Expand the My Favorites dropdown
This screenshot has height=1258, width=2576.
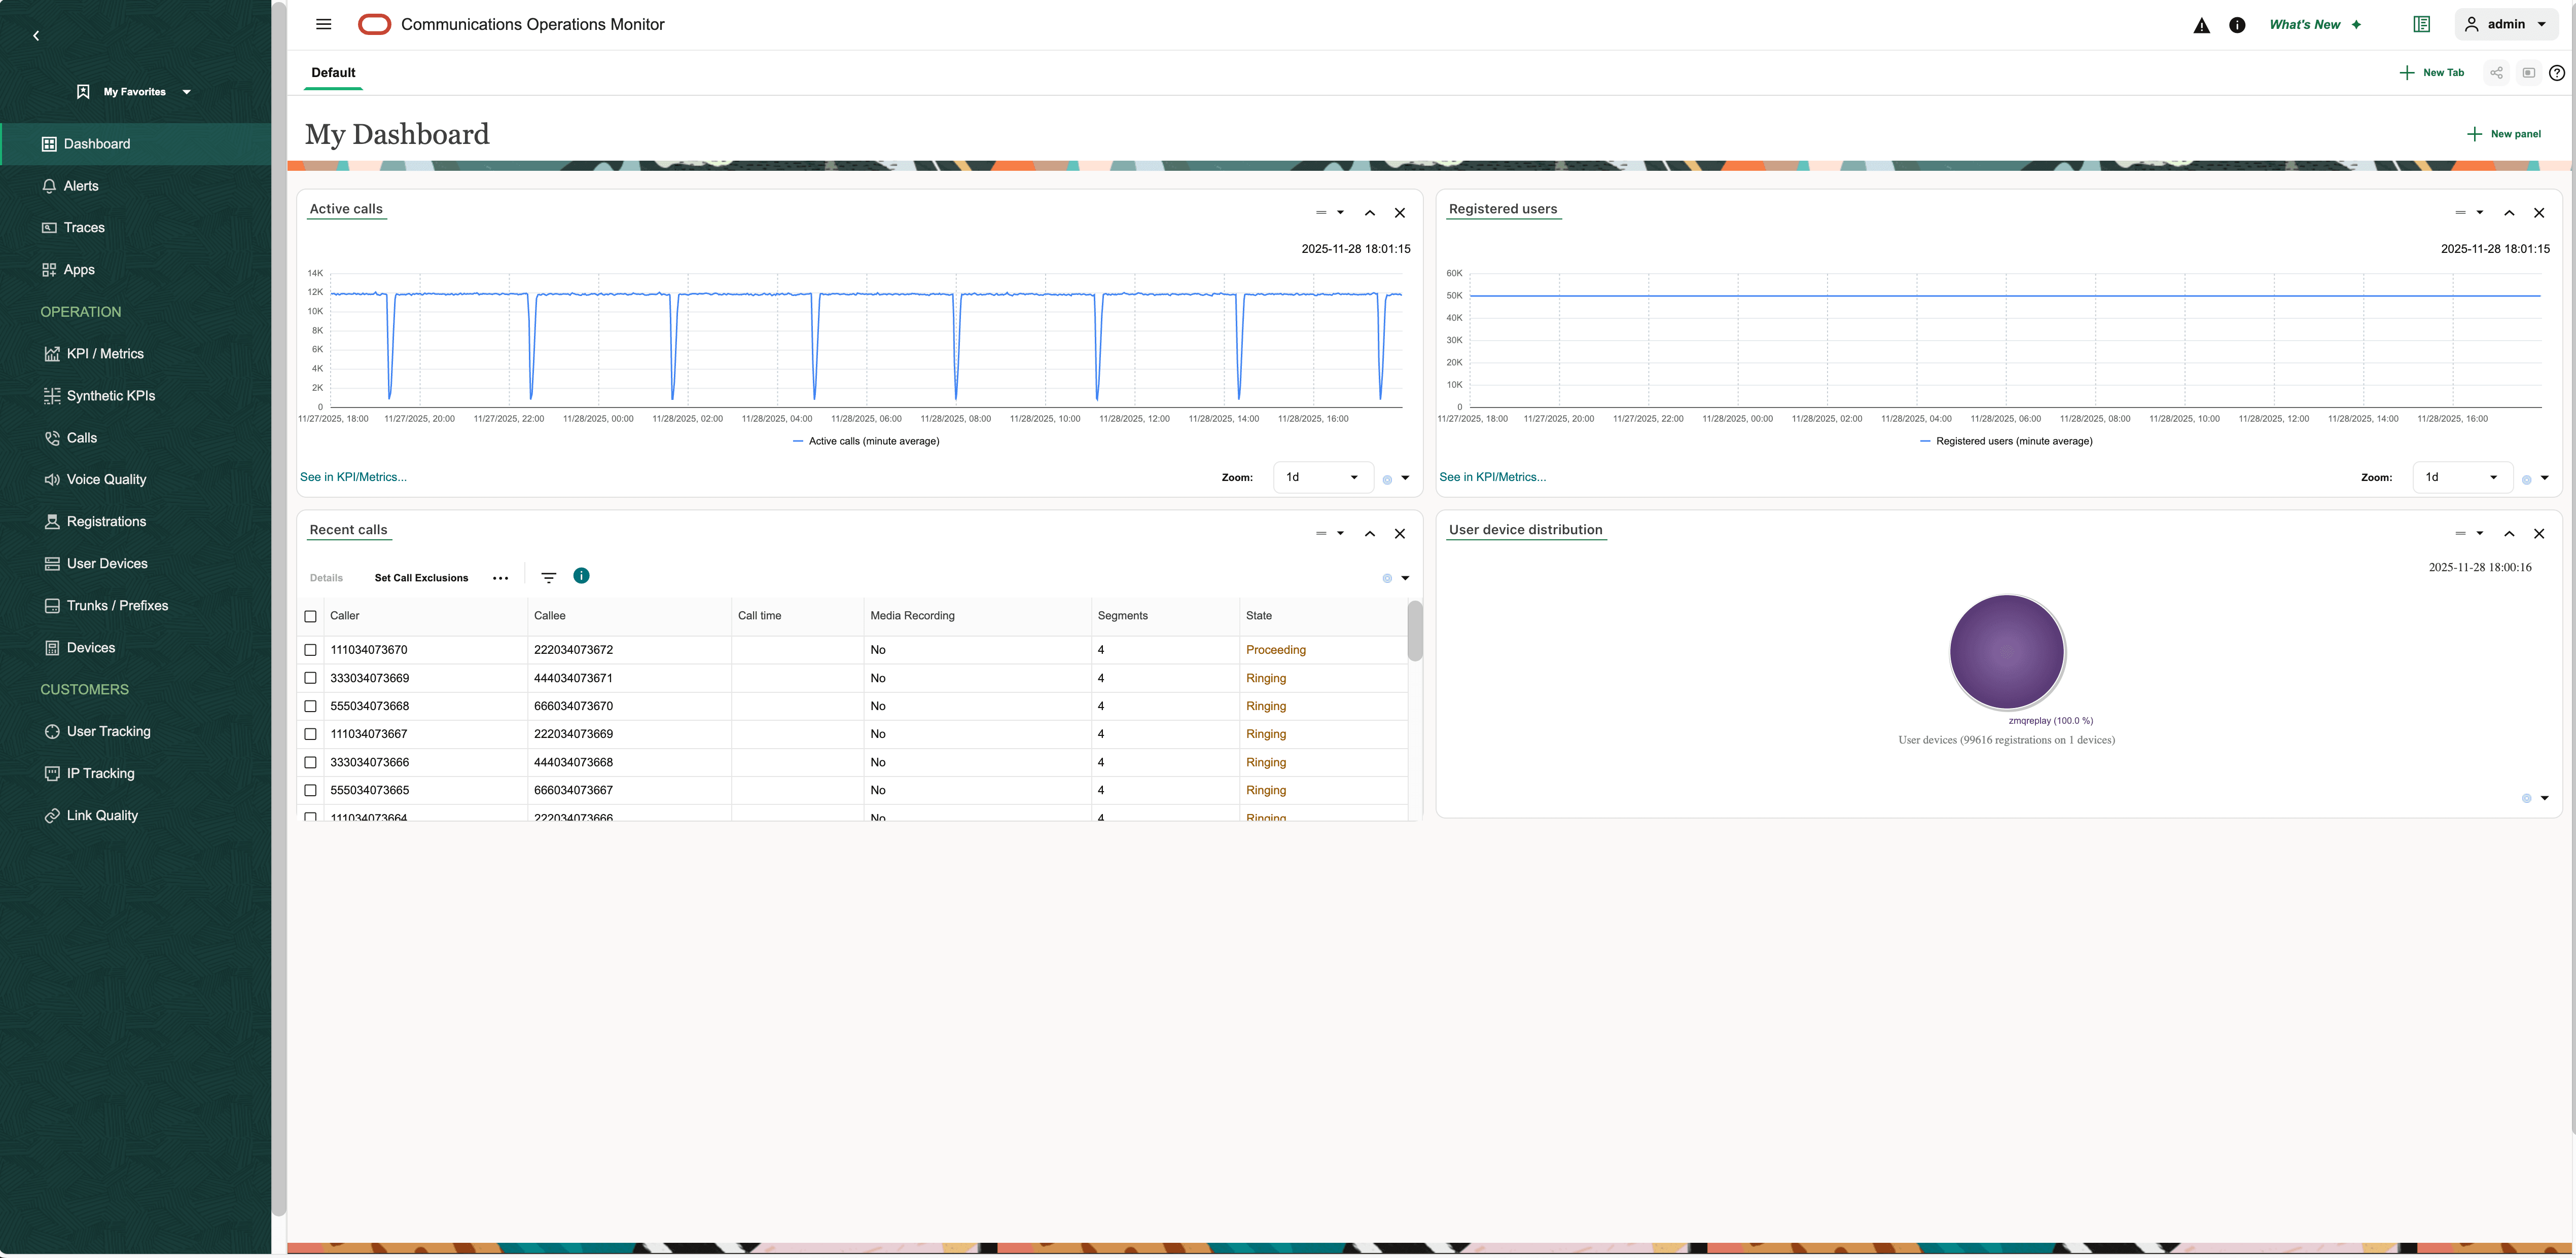[134, 92]
